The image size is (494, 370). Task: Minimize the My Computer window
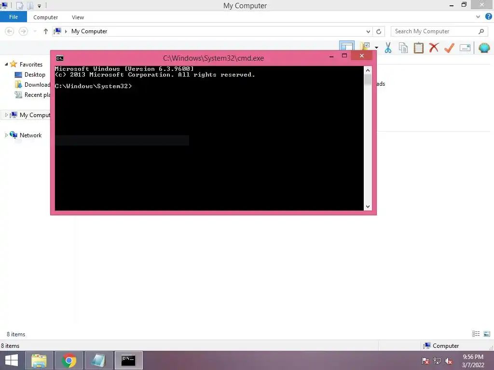pyautogui.click(x=452, y=5)
